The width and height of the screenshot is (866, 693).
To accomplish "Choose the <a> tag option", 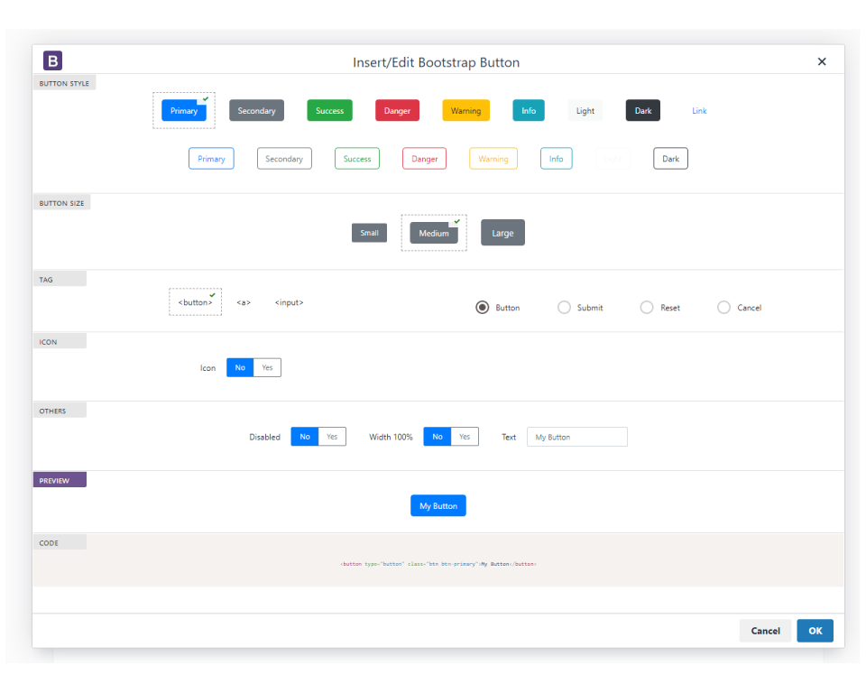I will 243,302.
